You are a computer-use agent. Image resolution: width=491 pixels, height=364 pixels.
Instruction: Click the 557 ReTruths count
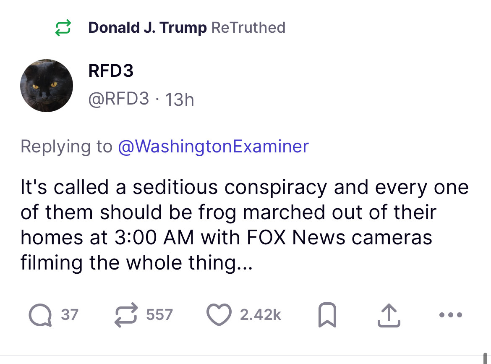159,314
